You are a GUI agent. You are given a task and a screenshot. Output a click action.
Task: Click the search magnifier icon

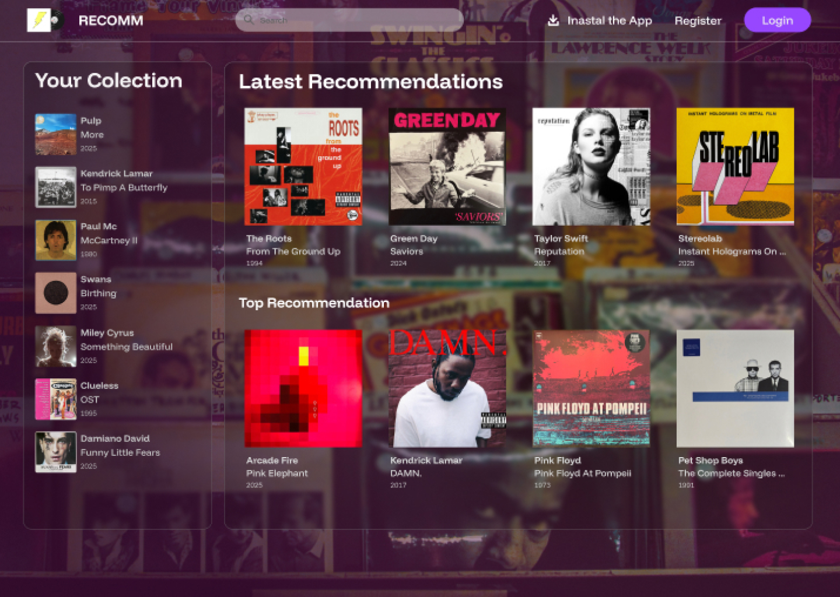(x=249, y=20)
